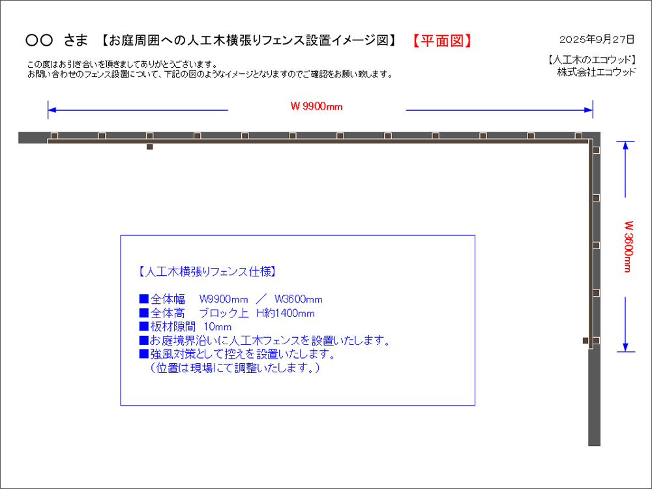
Task: Click the red 【平面図】 title label
Action: (442, 41)
